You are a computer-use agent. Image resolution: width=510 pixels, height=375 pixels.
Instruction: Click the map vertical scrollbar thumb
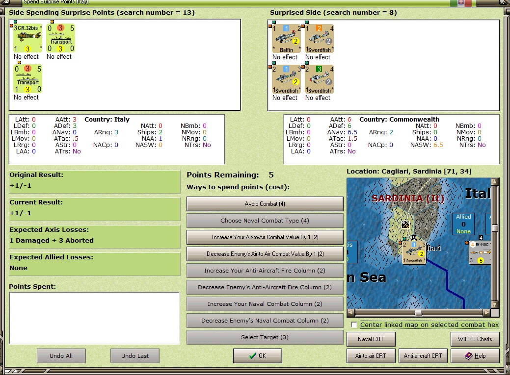click(495, 228)
